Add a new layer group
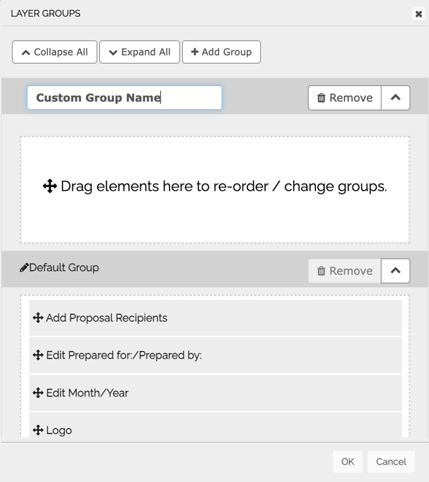The height and width of the screenshot is (482, 429). point(221,52)
